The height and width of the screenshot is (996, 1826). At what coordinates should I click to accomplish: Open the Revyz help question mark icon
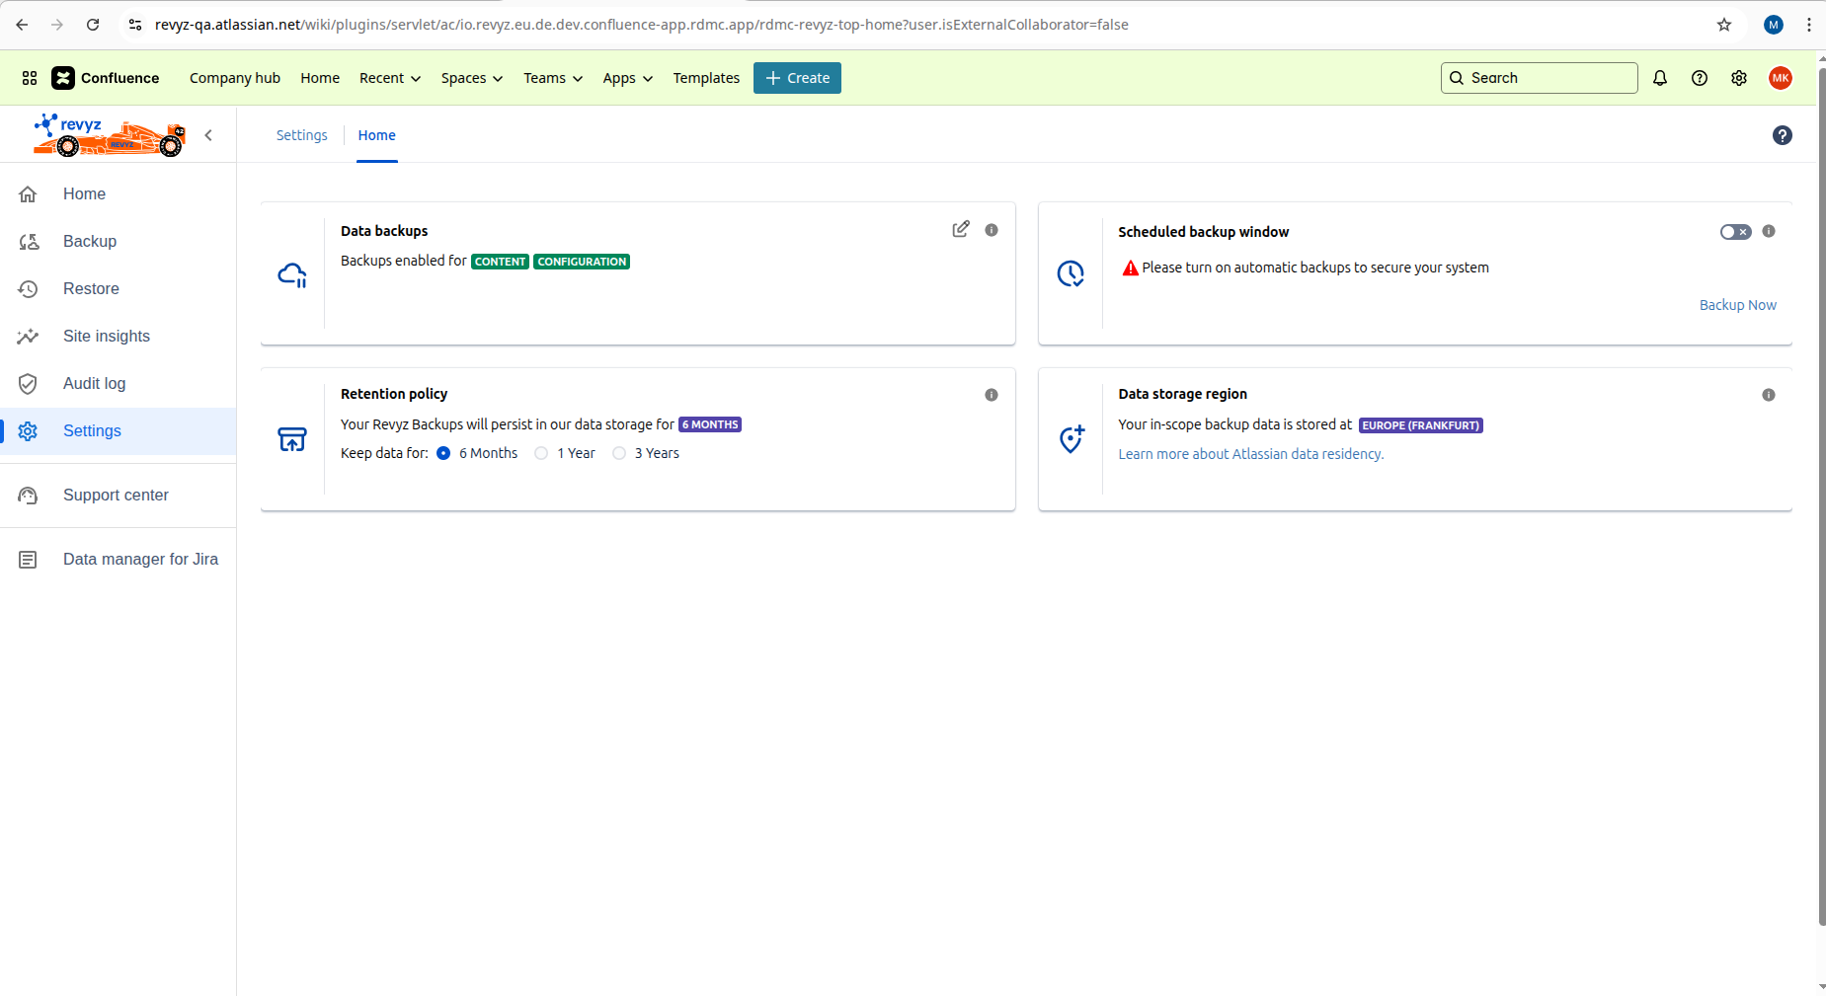pyautogui.click(x=1783, y=135)
